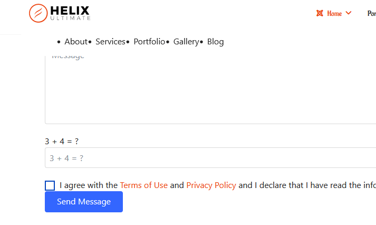Click the Helix circular logo icon

tap(38, 13)
